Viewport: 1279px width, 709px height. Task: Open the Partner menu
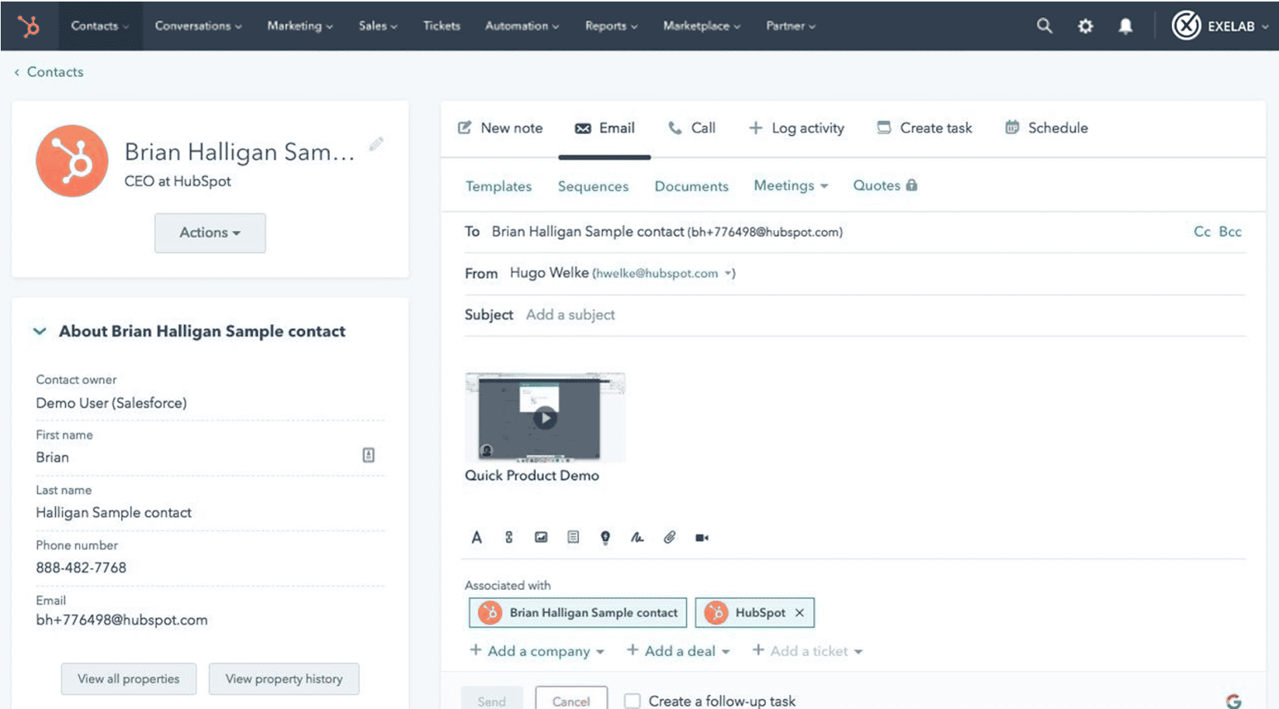click(x=790, y=26)
